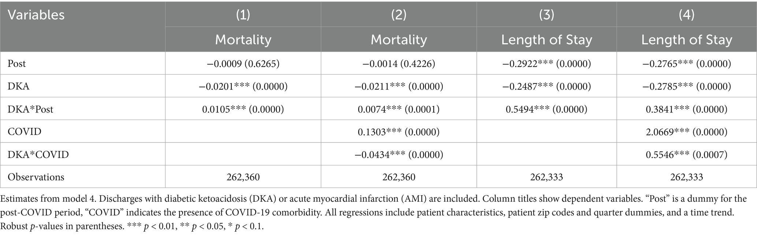This screenshot has height=235, width=757.
Task: Click the Variables header cell
Action: point(36,15)
